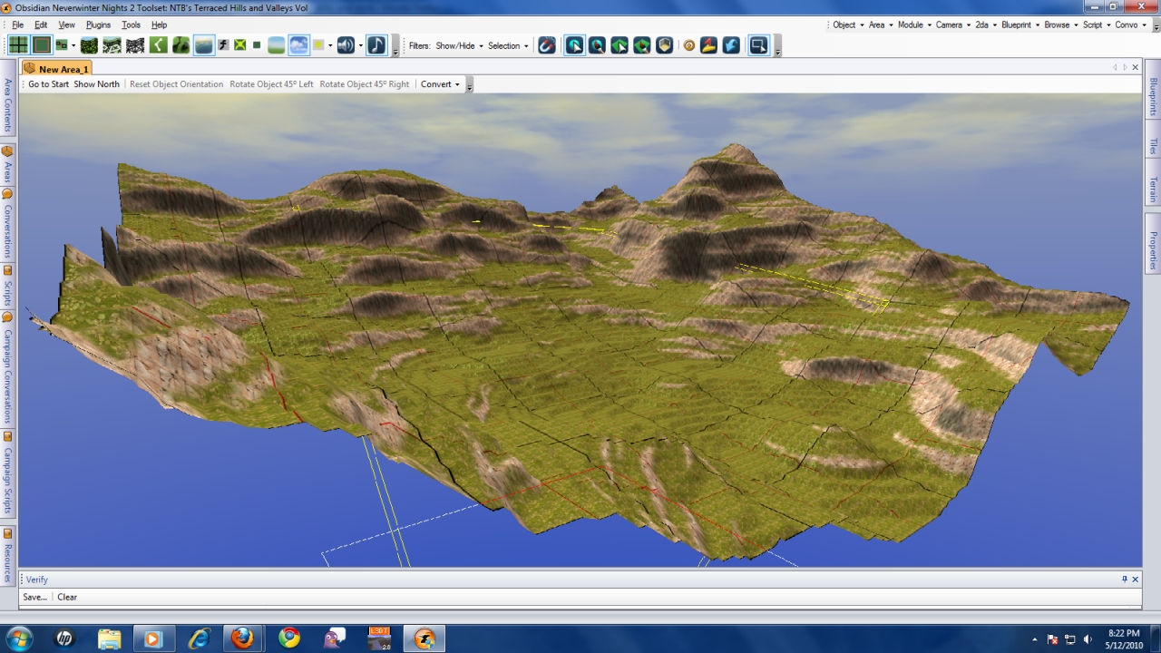Viewport: 1161px width, 653px height.
Task: Click the speaker sound icon
Action: point(345,45)
